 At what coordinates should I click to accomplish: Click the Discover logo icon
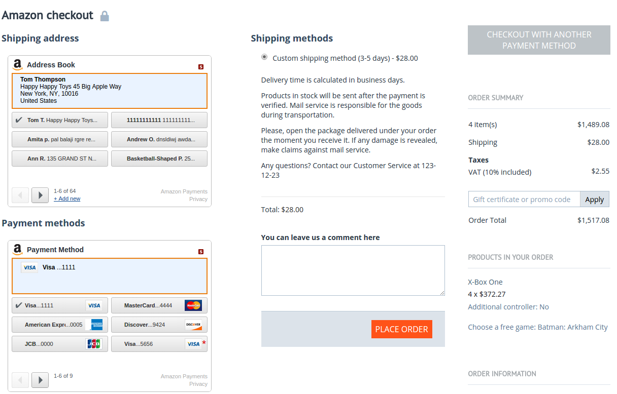(x=193, y=325)
